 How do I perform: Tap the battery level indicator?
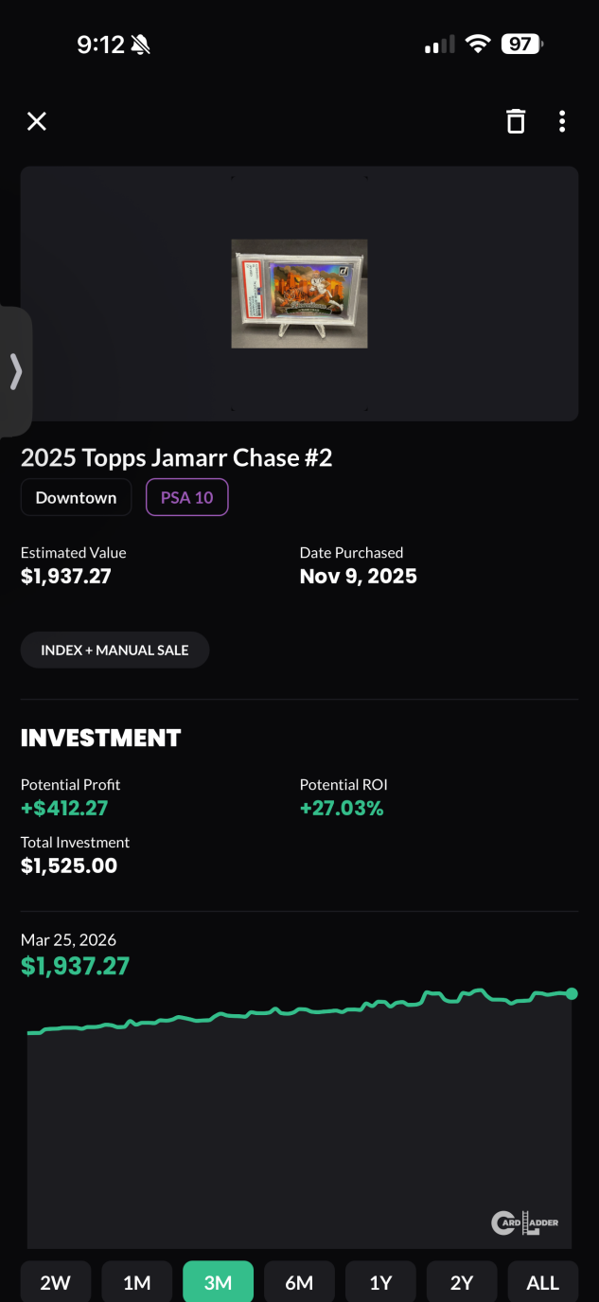coord(521,45)
